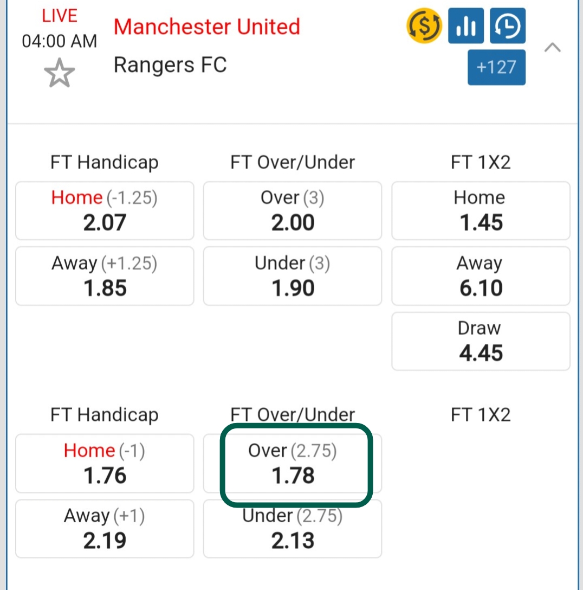Favorite this match with the star icon
This screenshot has height=590, width=583.
click(x=59, y=74)
